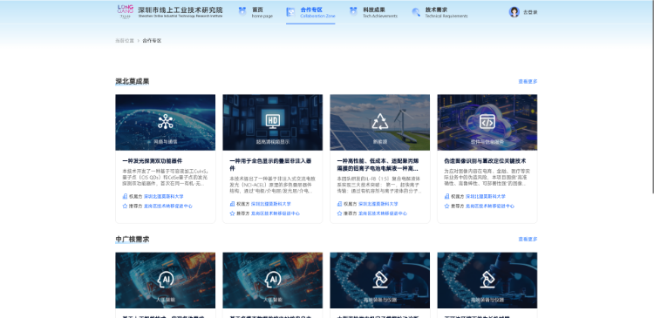Click the 网络与通信 category label

coord(166,142)
